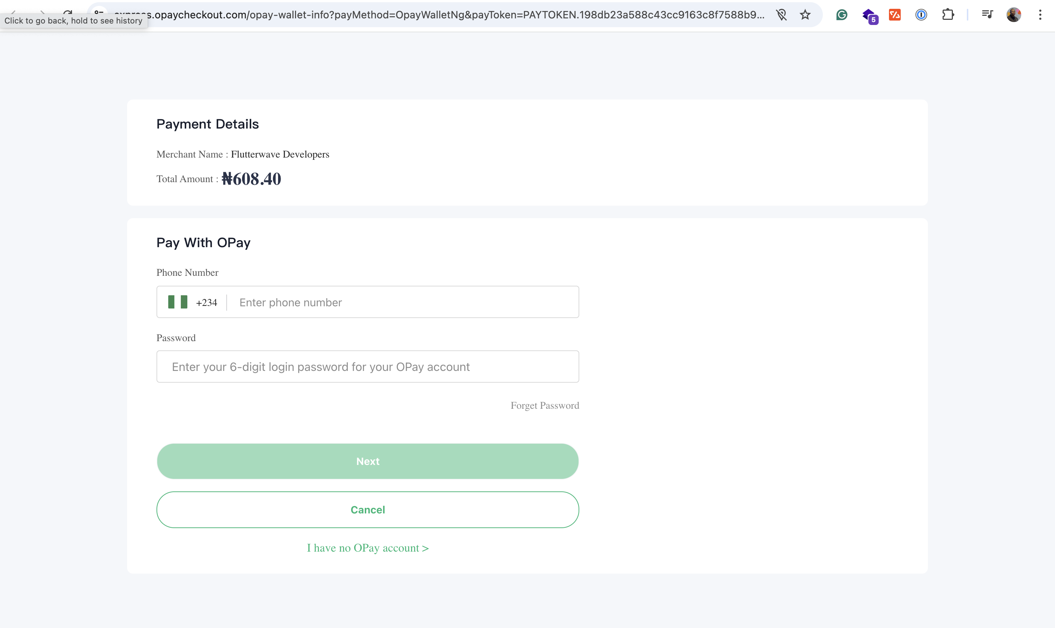Open the orange extension icon in toolbar
1055x628 pixels.
click(894, 15)
